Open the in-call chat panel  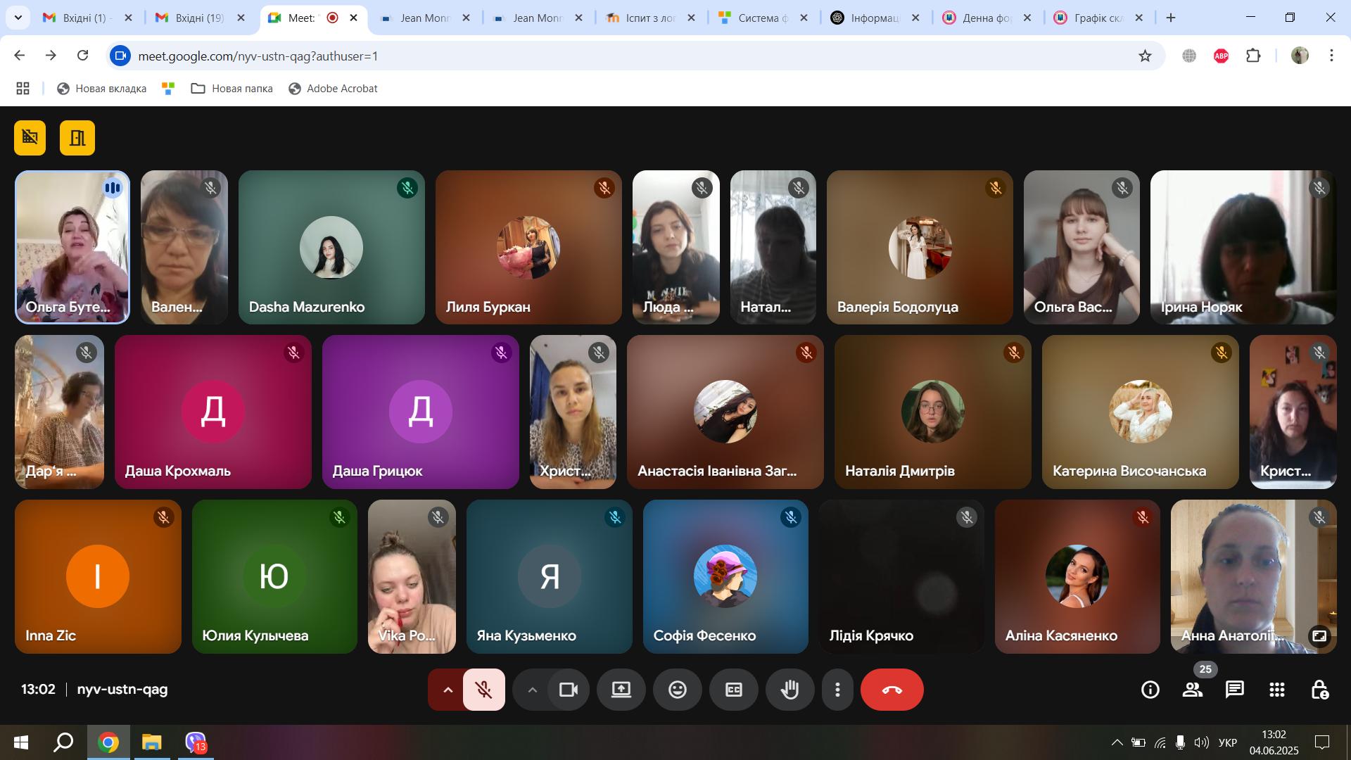click(1234, 690)
